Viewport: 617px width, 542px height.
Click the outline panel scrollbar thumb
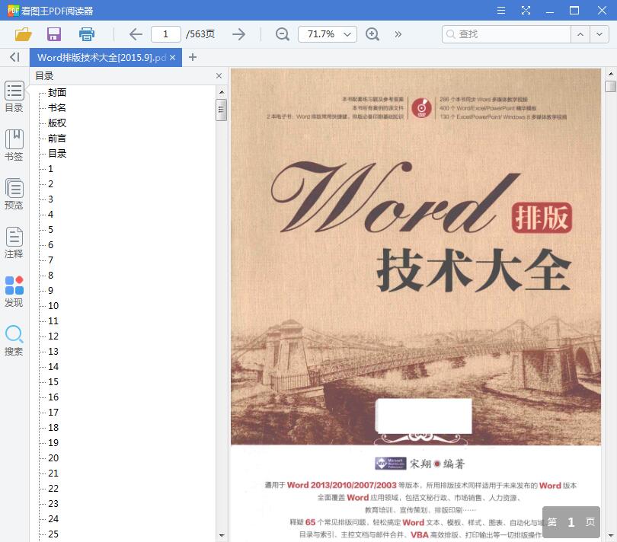[x=221, y=110]
